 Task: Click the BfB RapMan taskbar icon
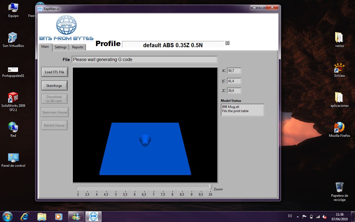(93, 216)
